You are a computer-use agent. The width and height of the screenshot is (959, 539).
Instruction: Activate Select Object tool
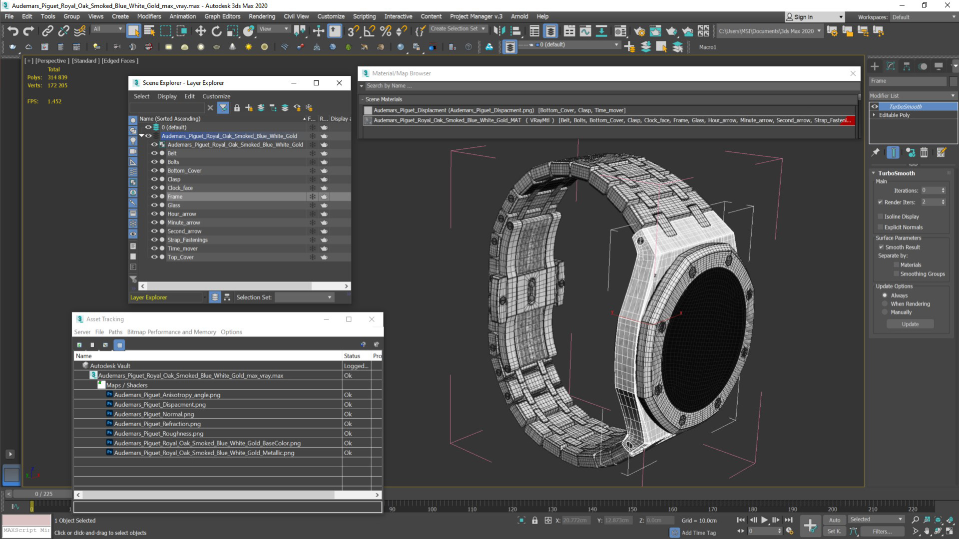coord(133,31)
